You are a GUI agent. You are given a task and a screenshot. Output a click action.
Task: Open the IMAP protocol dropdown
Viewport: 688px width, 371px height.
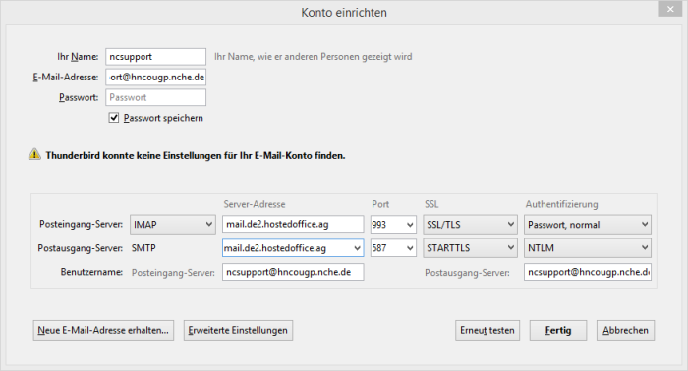(x=172, y=224)
